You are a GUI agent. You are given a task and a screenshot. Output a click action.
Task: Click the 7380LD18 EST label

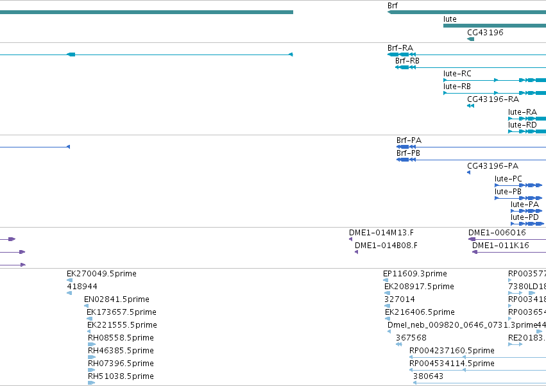[x=527, y=287]
